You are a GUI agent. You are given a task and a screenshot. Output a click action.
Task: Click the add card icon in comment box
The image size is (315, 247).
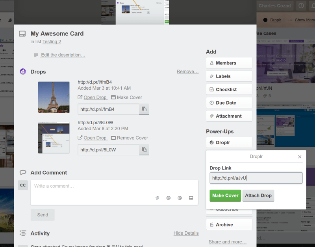tap(191, 198)
